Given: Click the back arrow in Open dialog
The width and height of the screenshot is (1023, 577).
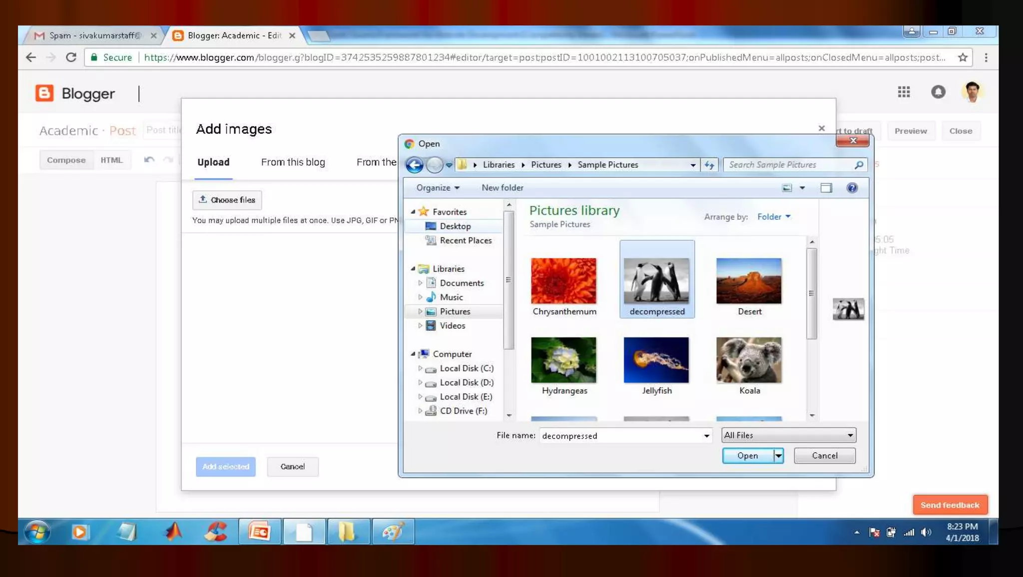Looking at the screenshot, I should click(x=414, y=165).
